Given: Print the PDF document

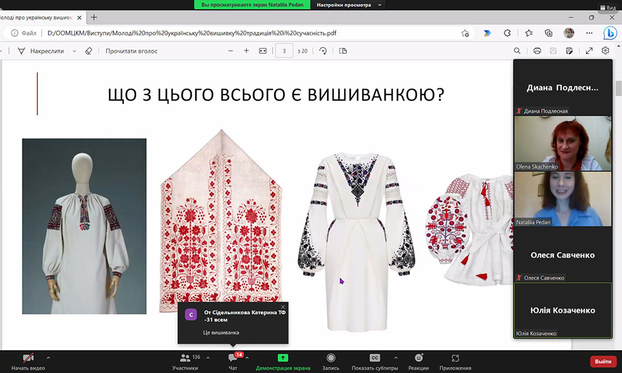Looking at the screenshot, I should point(537,51).
